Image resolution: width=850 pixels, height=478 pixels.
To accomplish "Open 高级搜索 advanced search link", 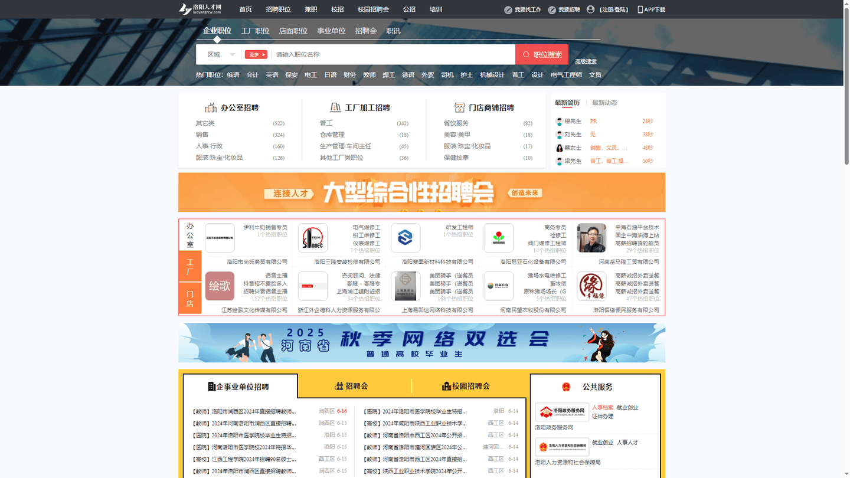I will click(586, 61).
